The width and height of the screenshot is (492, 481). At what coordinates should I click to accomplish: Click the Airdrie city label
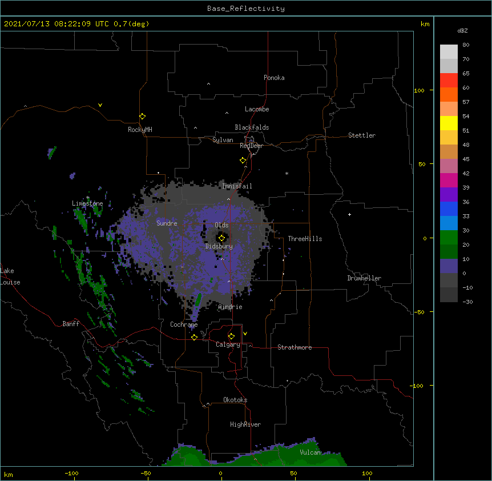[x=230, y=307]
